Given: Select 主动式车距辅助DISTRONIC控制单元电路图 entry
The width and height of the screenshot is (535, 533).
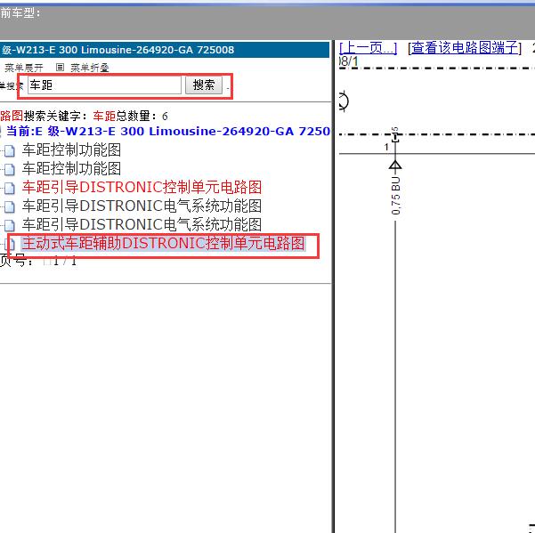Looking at the screenshot, I should [163, 244].
